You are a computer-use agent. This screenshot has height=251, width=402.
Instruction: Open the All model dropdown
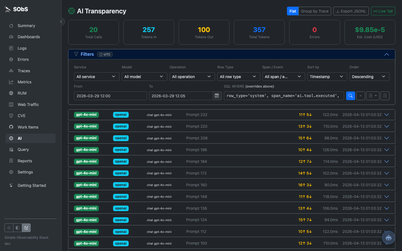144,77
